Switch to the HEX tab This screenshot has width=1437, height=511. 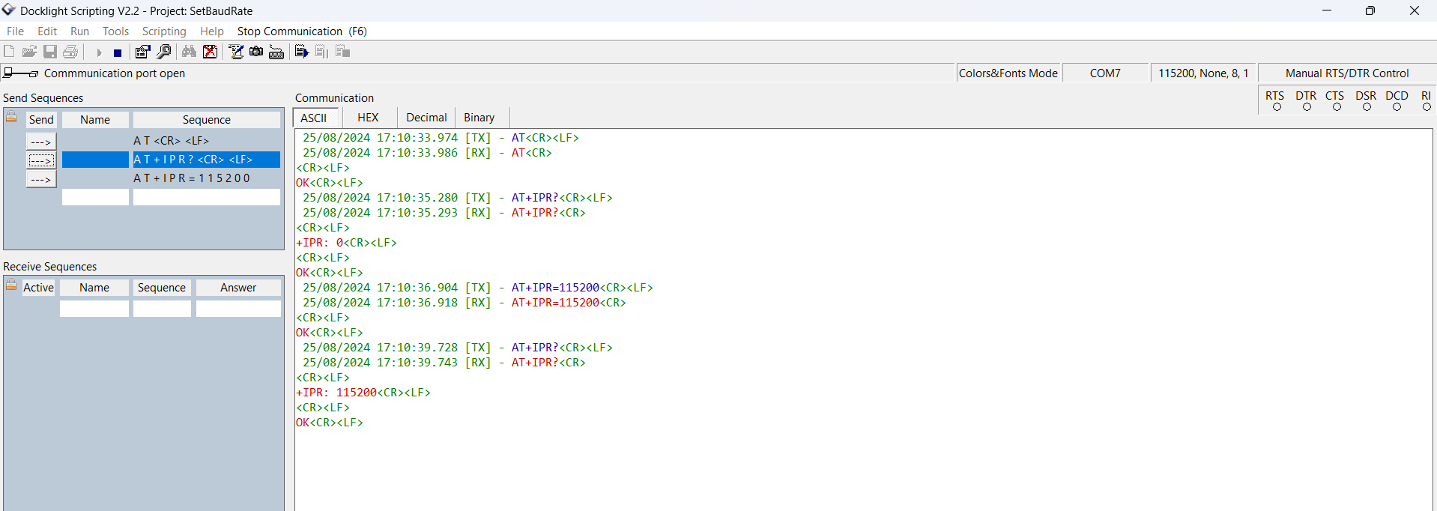368,118
